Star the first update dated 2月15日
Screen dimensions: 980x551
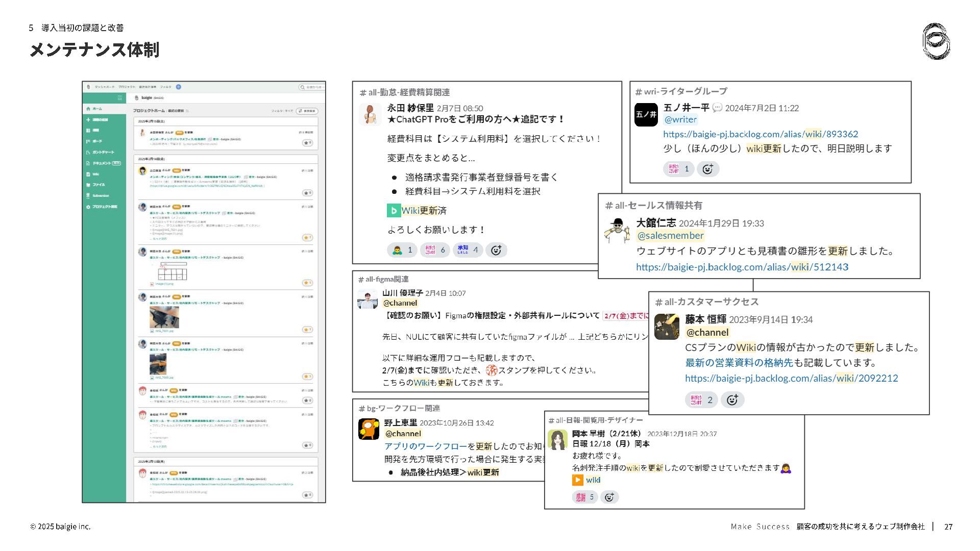pos(307,143)
